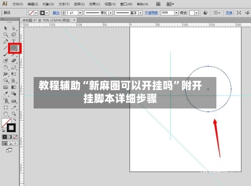
Task: Switch paint mode to Gradient
Action: 10,137
